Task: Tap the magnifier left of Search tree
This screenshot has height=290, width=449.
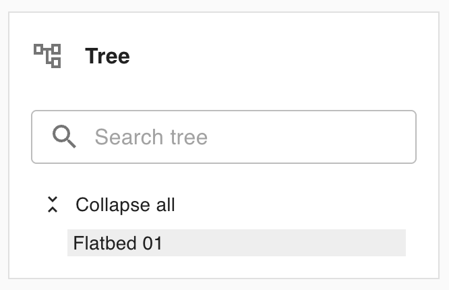Action: [65, 137]
